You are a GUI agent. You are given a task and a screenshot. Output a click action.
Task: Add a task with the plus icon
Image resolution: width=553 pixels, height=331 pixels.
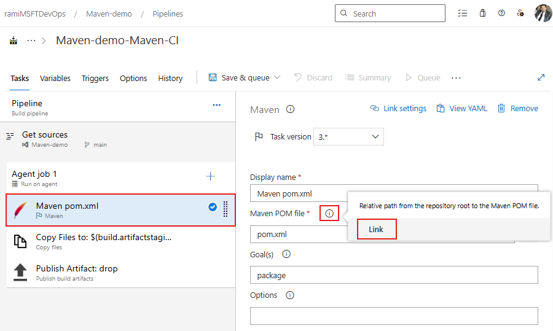(211, 177)
